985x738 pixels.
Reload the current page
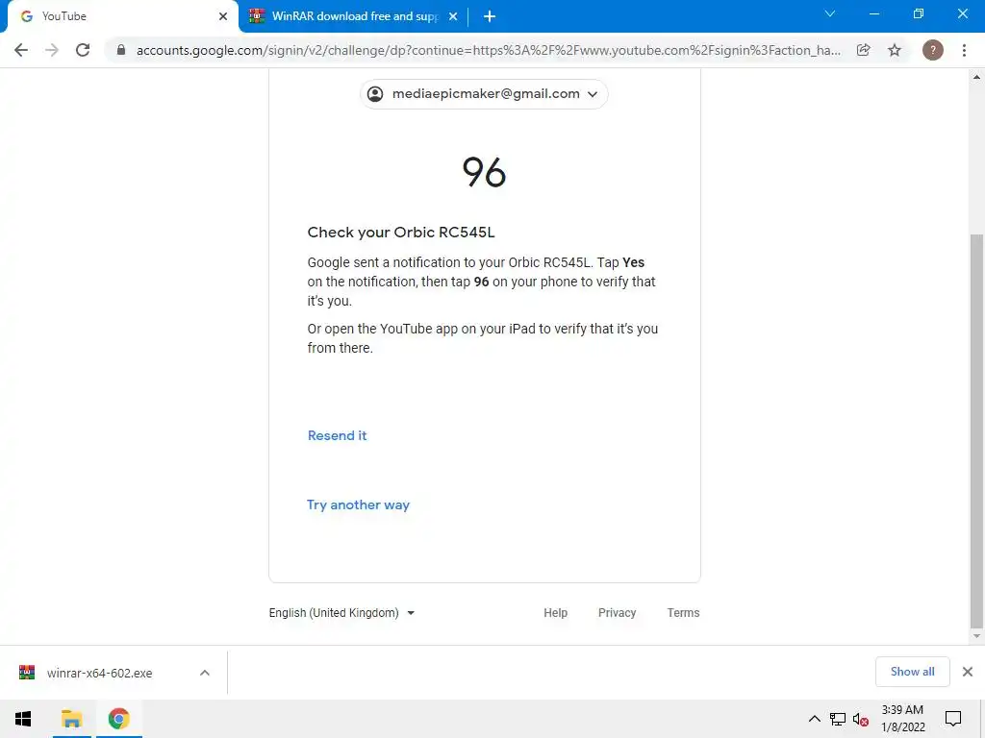click(x=83, y=50)
